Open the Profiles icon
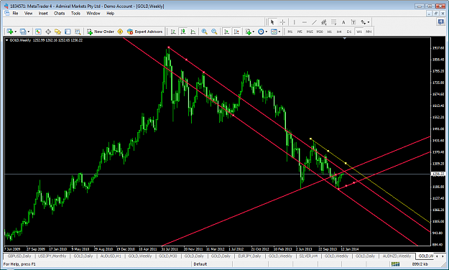The width and height of the screenshot is (449, 270). click(23, 32)
